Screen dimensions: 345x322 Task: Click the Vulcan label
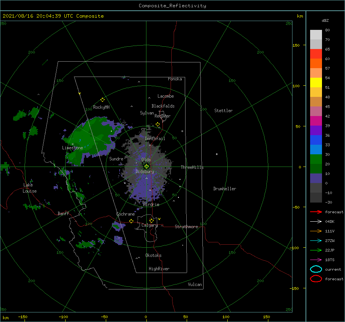(x=195, y=284)
